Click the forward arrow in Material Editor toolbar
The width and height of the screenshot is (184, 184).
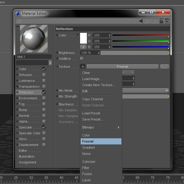pos(147,21)
